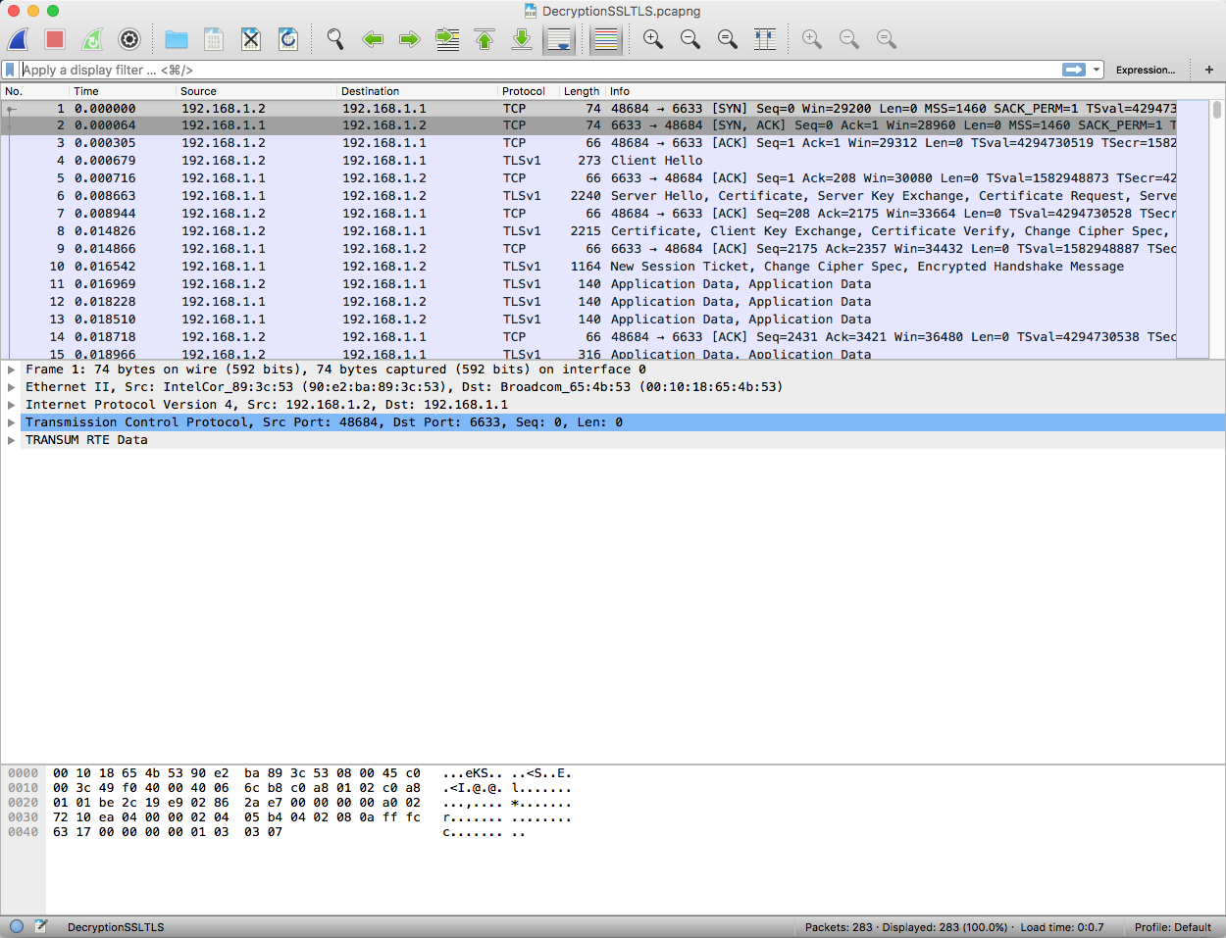Reload this capture file

click(x=287, y=39)
